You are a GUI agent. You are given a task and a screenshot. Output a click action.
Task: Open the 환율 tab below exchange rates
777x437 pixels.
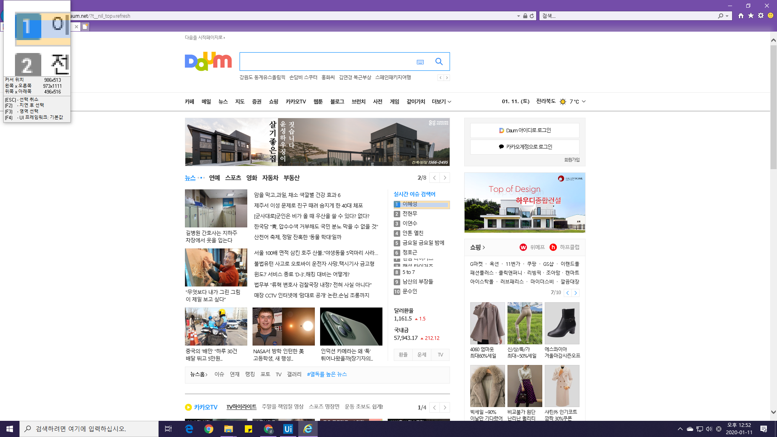click(x=403, y=354)
